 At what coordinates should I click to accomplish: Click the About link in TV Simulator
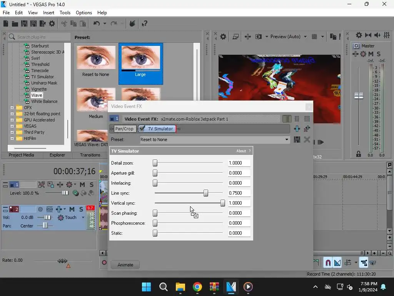click(241, 151)
